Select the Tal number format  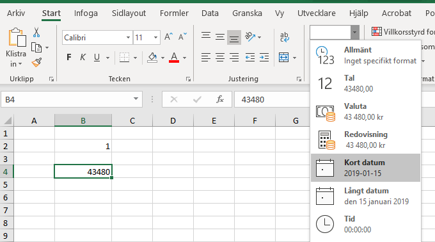click(366, 83)
